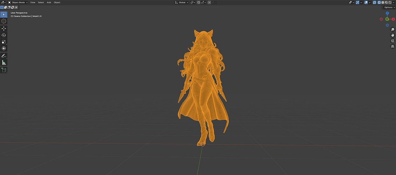Toggle the camera view
This screenshot has height=175, width=396.
[393, 41]
